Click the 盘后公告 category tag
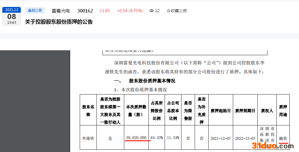 35,10
